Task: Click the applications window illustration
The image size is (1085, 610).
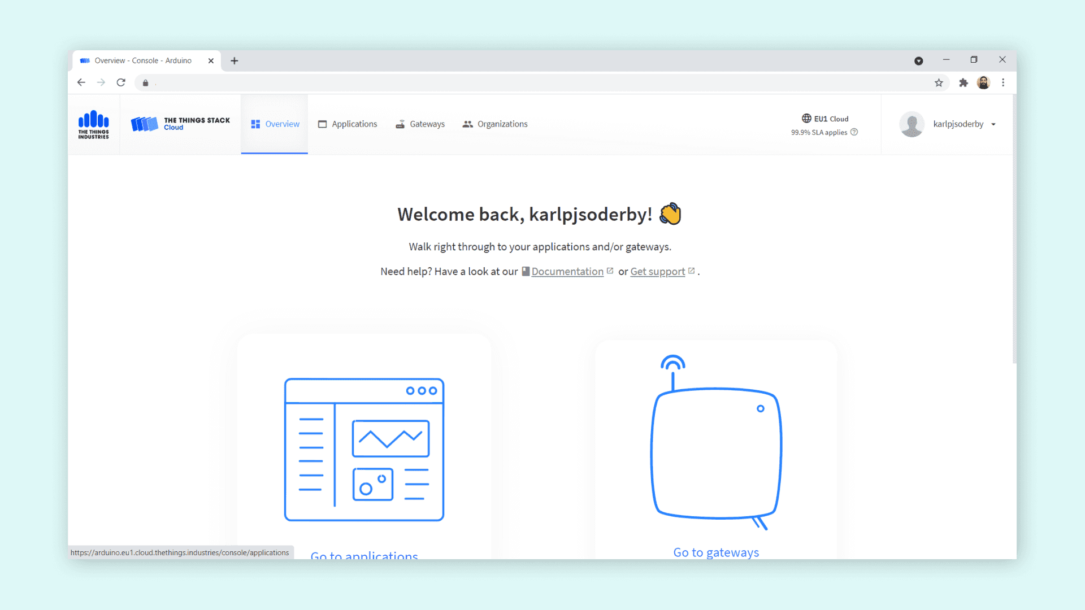Action: 364,450
